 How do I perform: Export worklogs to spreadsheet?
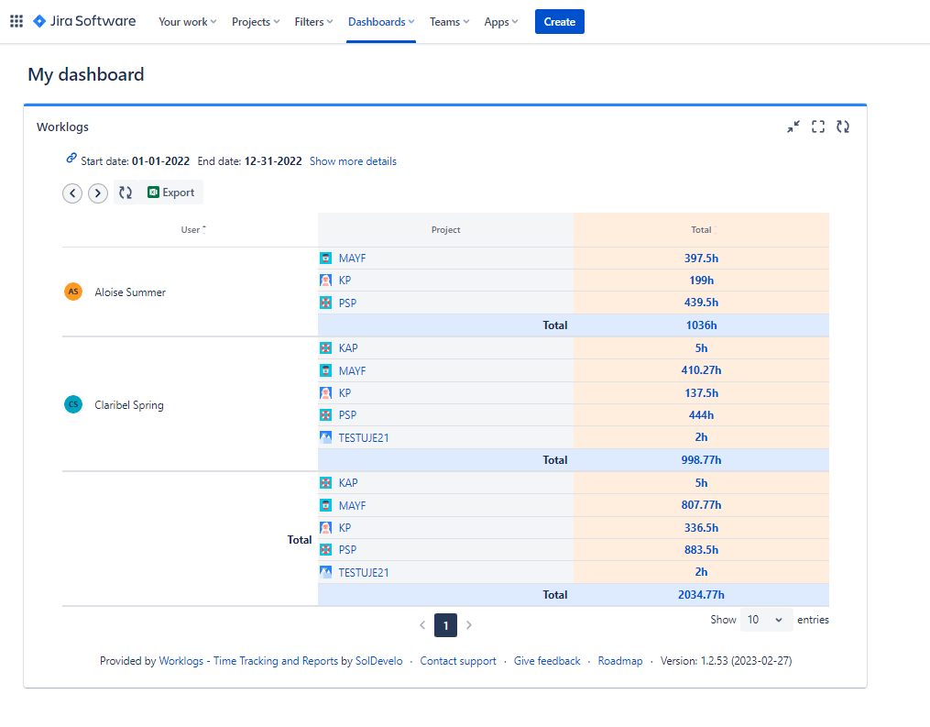pyautogui.click(x=171, y=193)
